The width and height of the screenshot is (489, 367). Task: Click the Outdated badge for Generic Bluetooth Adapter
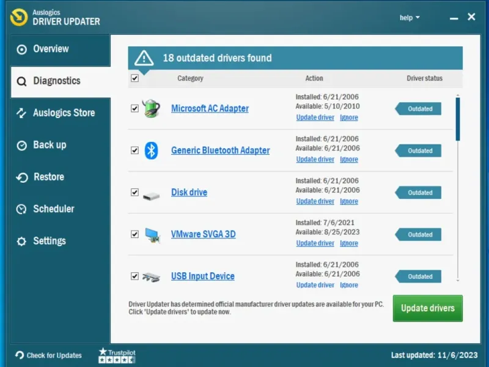point(418,150)
